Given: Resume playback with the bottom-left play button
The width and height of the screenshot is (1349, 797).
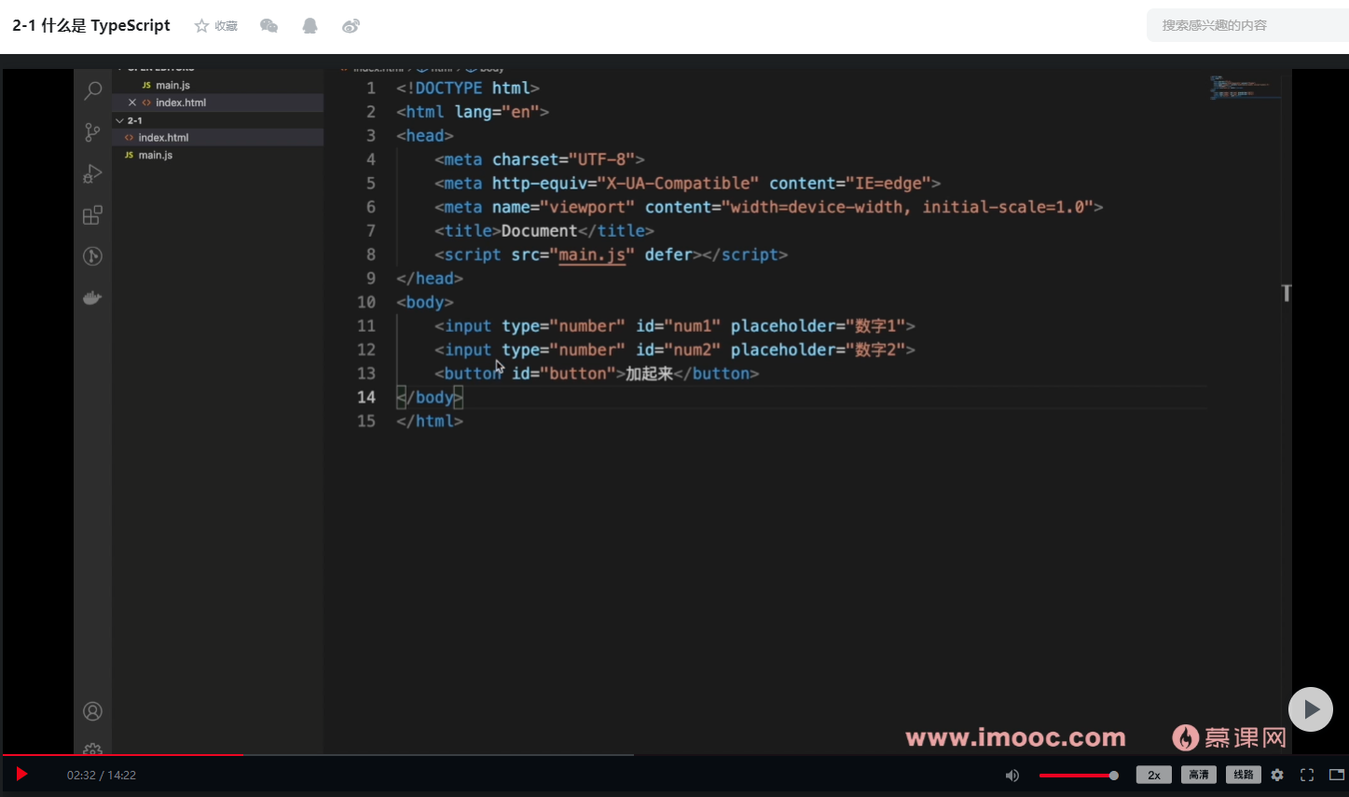Looking at the screenshot, I should [x=21, y=775].
